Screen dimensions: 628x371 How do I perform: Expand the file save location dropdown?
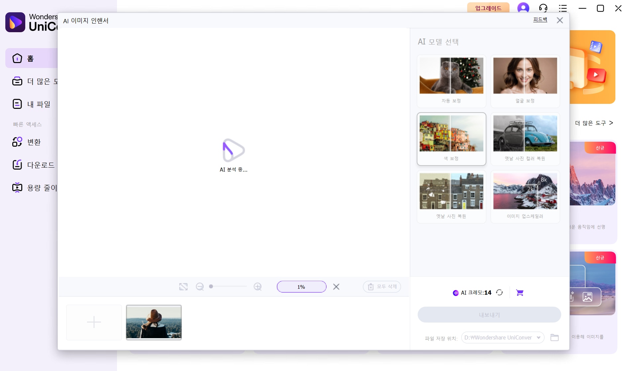(538, 337)
